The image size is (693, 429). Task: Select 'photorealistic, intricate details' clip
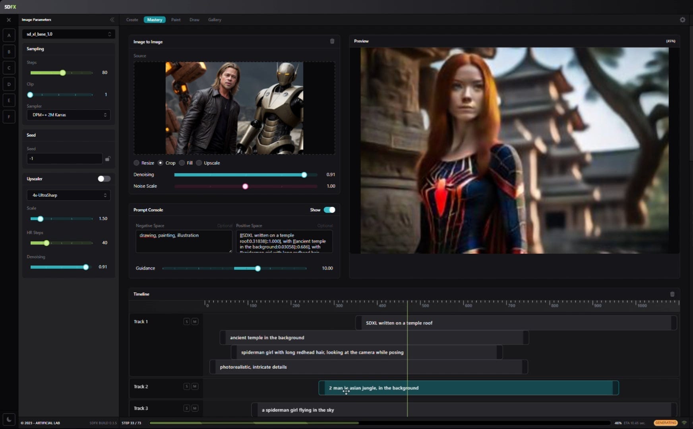click(369, 367)
